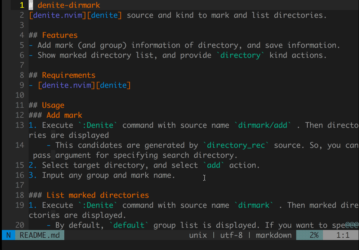Viewport: 359px width, 250px height.
Task: Click 'Select target directory' text on line 15
Action: [x=93, y=165]
